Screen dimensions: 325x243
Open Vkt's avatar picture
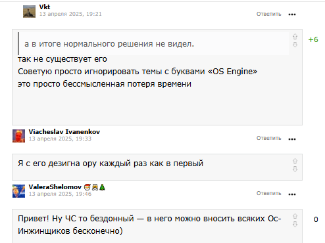[x=29, y=11]
